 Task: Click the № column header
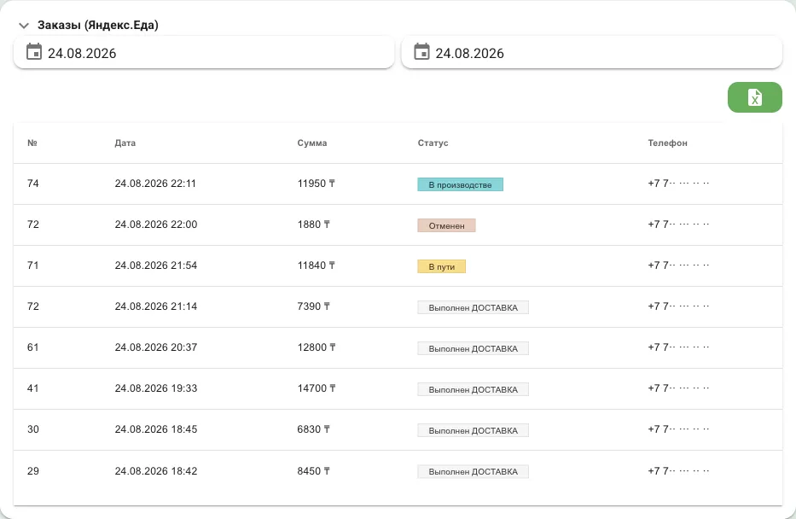(32, 143)
